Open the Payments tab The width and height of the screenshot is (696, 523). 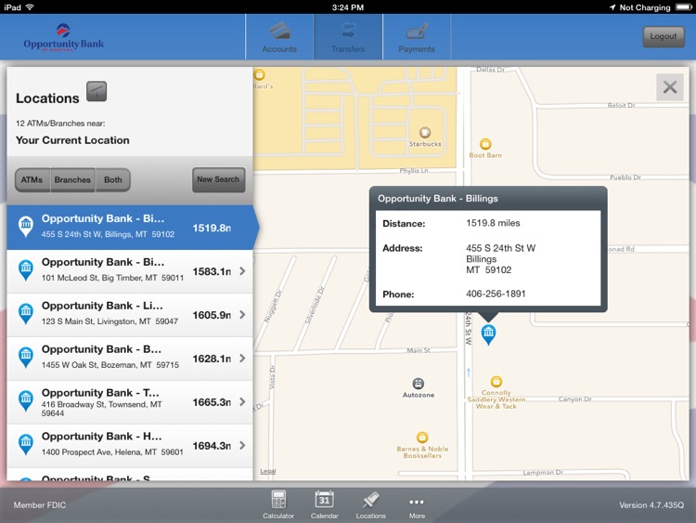417,37
